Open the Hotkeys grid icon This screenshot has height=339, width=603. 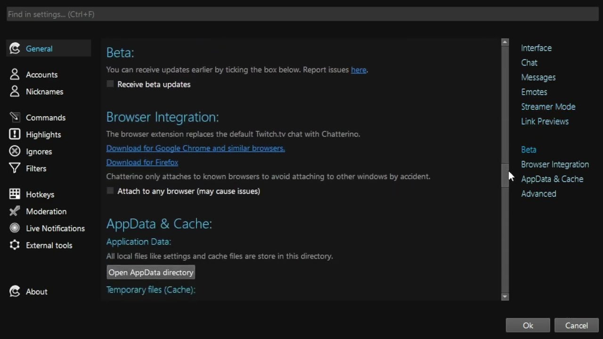click(x=15, y=194)
